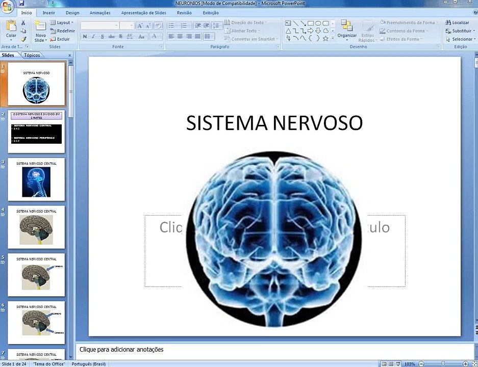The image size is (478, 367).
Task: Select the Right Arrow block shape
Action: [311, 31]
